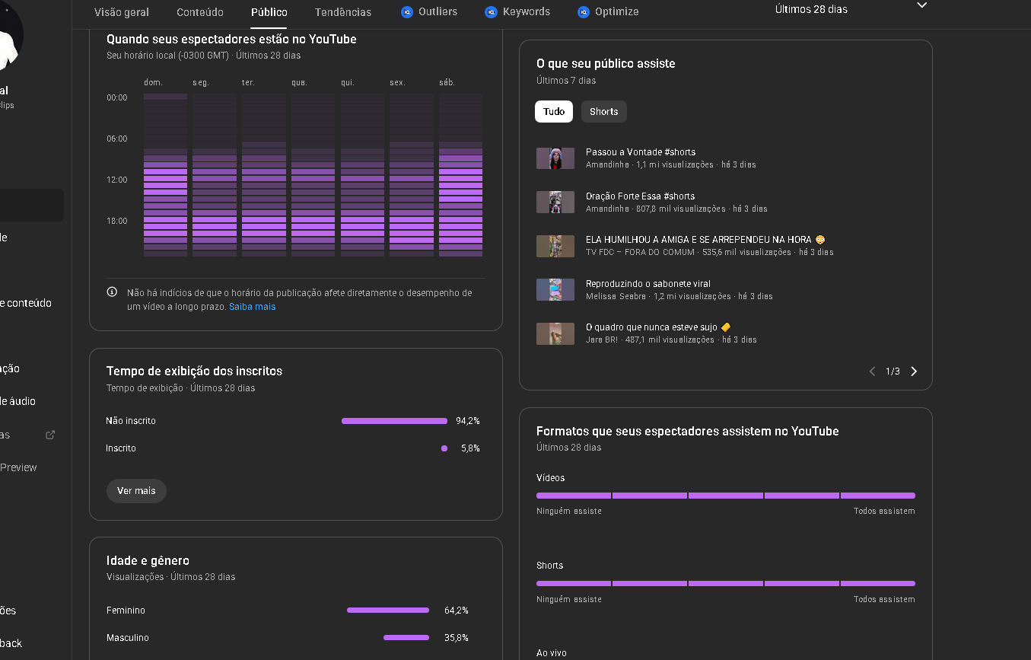Click the external link icon in sidebar

pyautogui.click(x=50, y=435)
